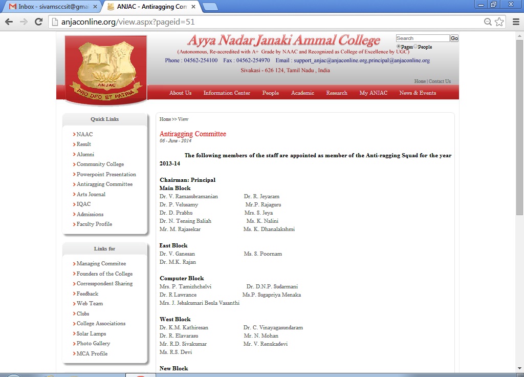Viewport: 524px width, 377px height.
Task: Click the name Dr. C. Vinayagasundaram
Action: [x=273, y=327]
